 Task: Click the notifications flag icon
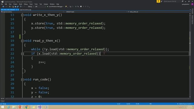[158, 1]
